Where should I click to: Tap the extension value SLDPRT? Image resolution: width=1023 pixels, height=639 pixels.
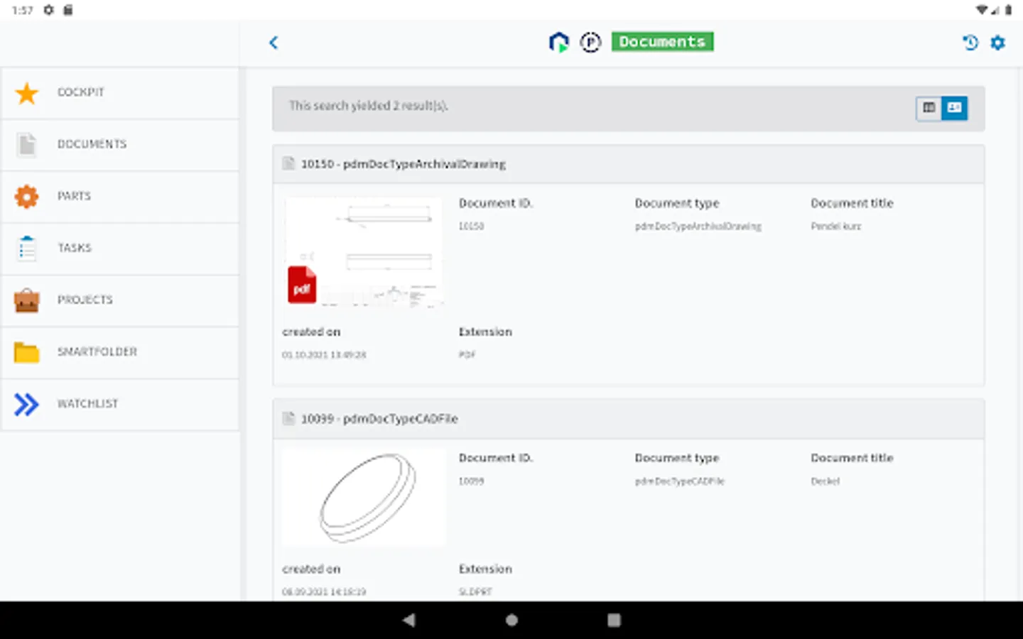tap(475, 592)
